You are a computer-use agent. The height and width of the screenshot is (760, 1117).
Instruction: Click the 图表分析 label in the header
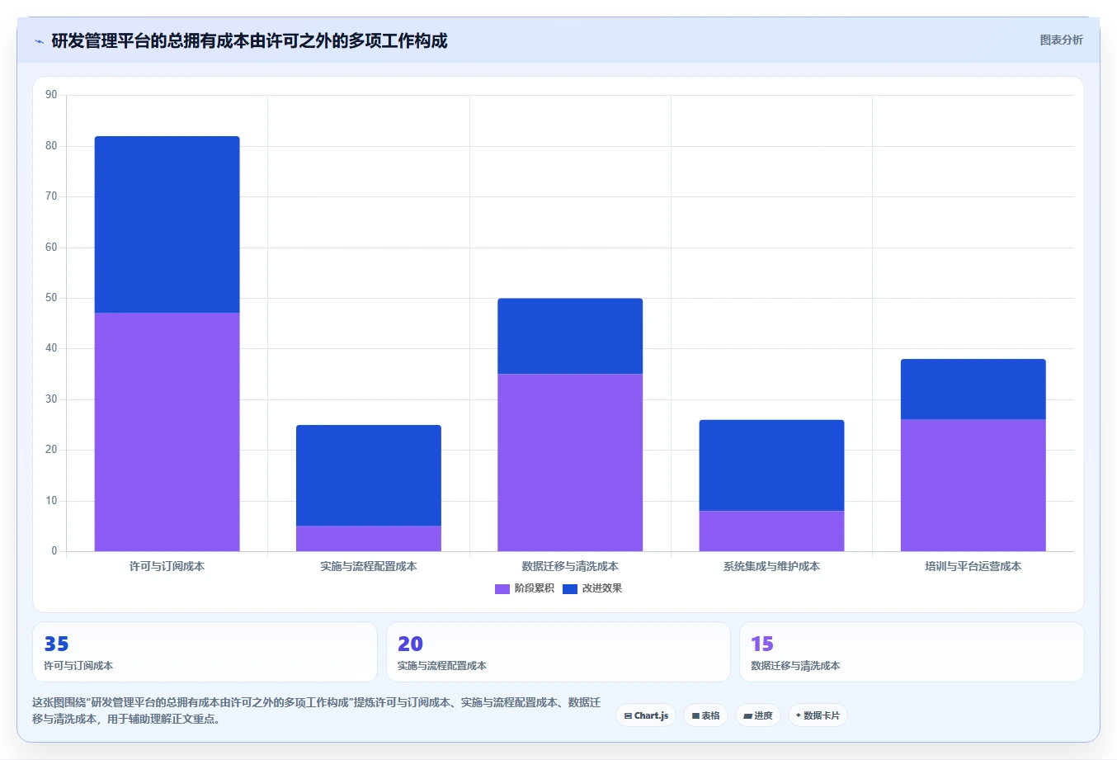(x=1061, y=40)
